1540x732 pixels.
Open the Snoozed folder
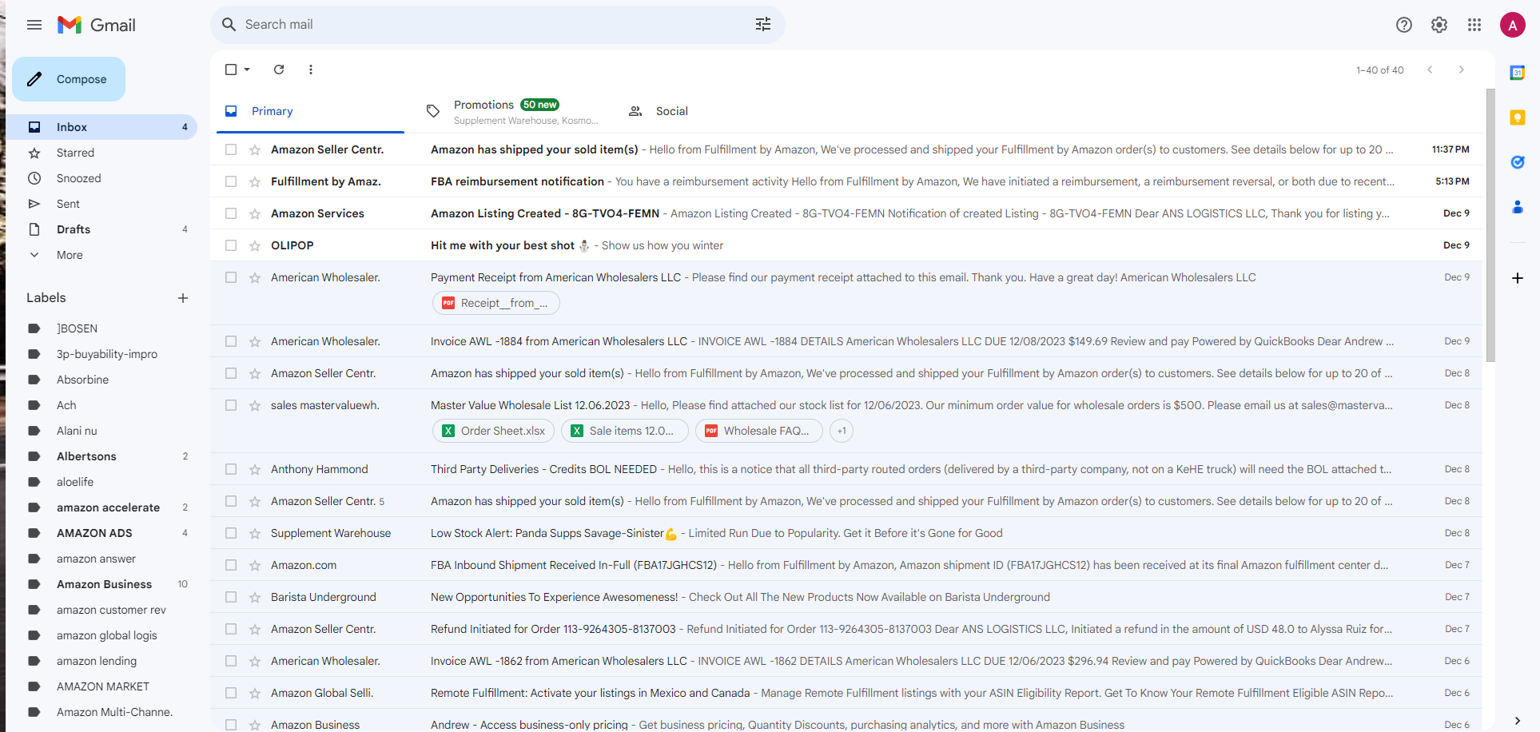[101, 178]
